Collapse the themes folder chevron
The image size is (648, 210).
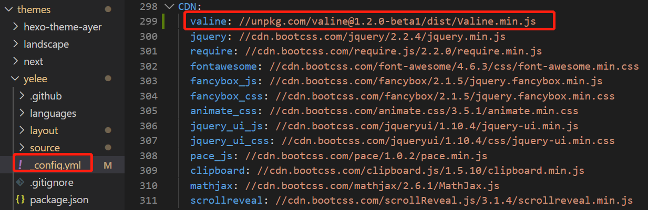coord(7,9)
